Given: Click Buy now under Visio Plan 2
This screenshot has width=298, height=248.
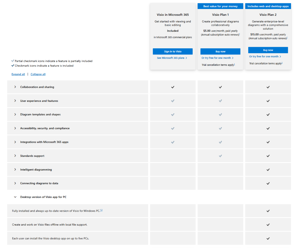Looking at the screenshot, I should [x=268, y=50].
